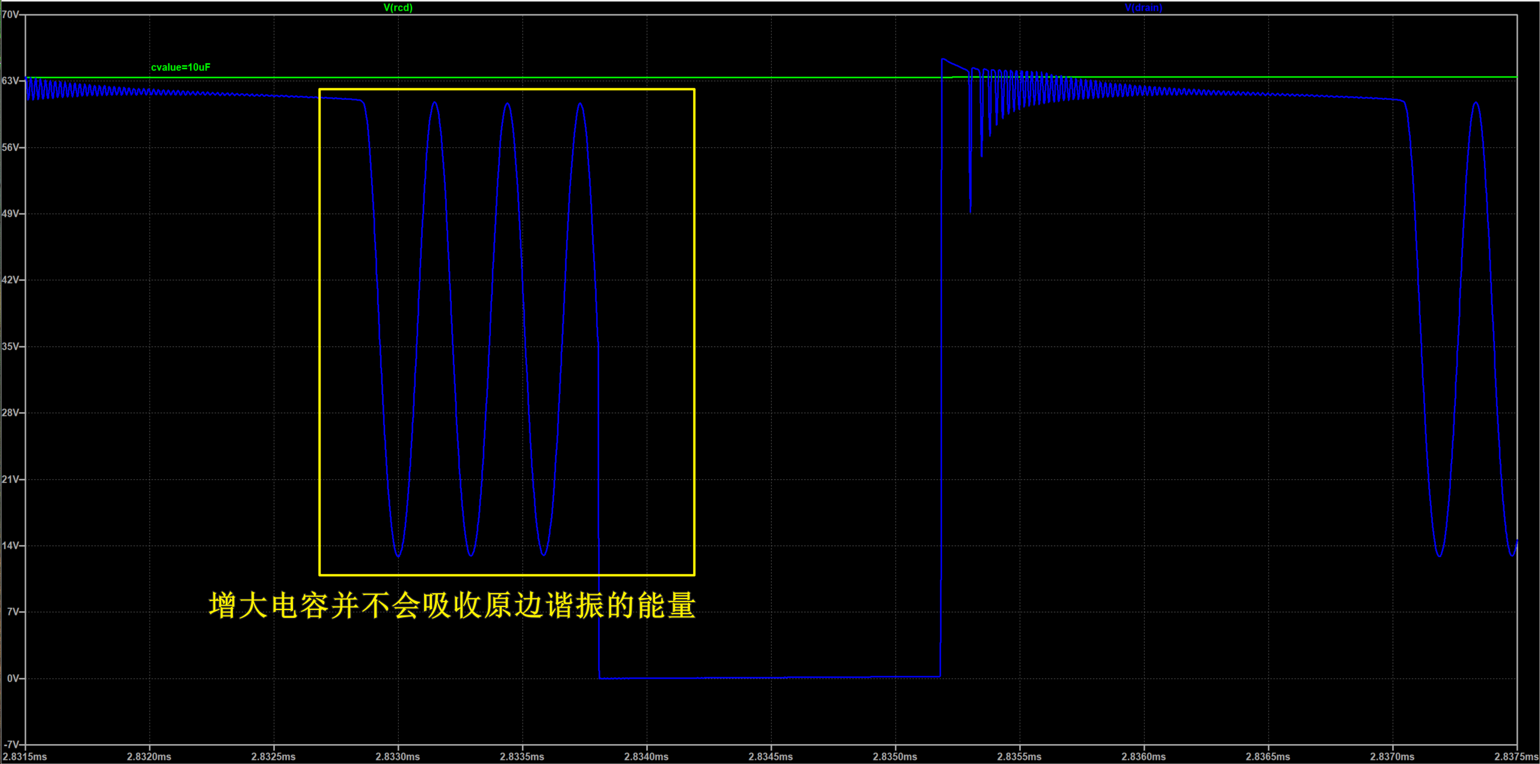1540x764 pixels.
Task: Select the yellow Chinese annotation text
Action: (452, 605)
